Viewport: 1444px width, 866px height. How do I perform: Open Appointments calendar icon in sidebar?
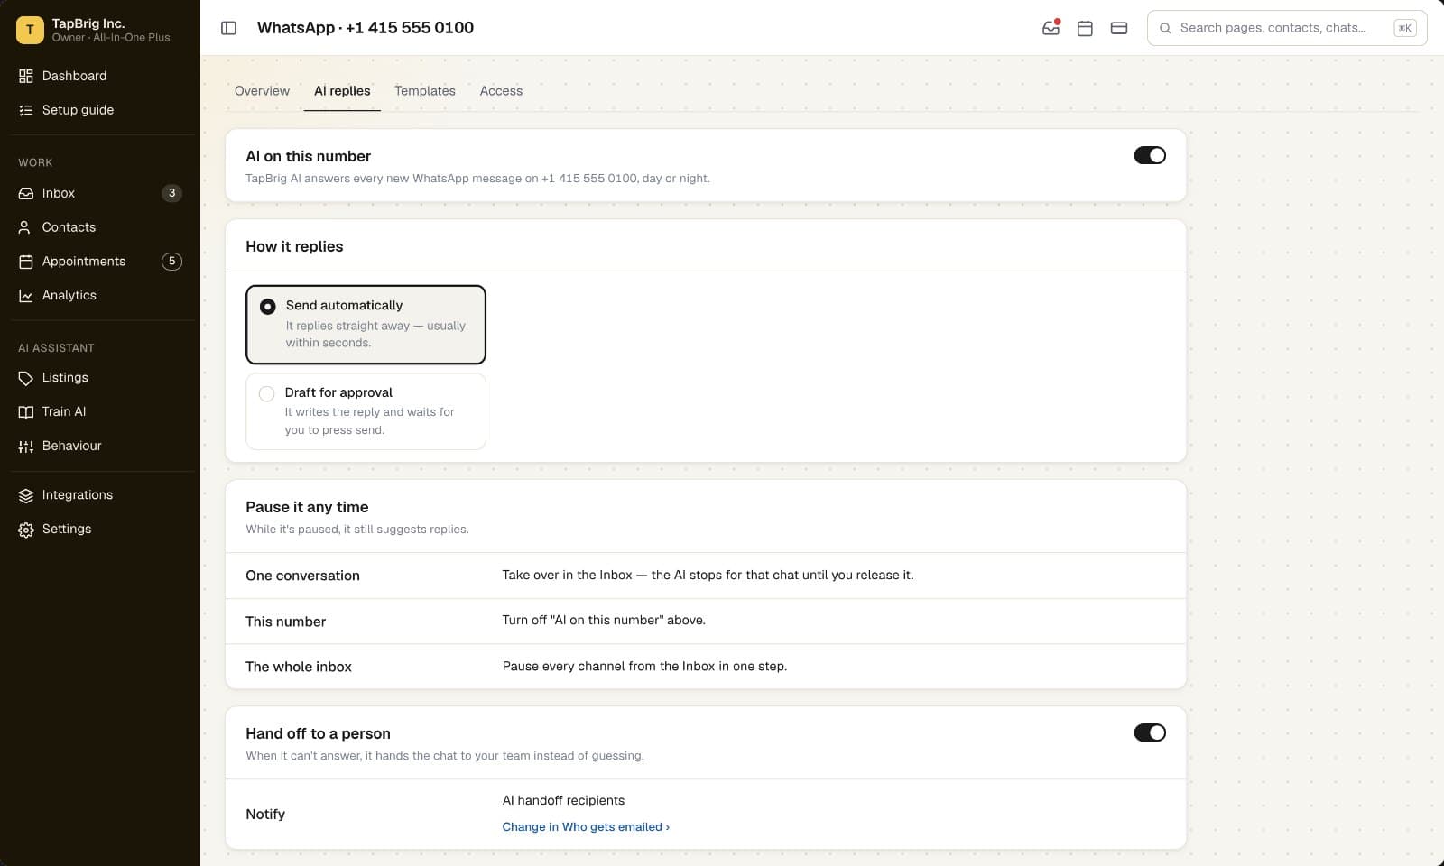click(x=26, y=262)
